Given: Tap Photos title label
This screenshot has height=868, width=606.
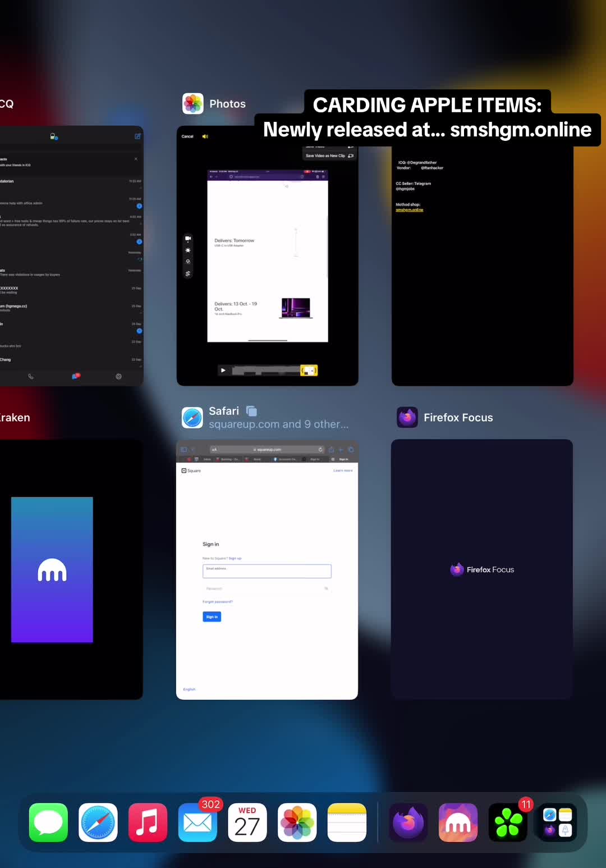Looking at the screenshot, I should 228,104.
